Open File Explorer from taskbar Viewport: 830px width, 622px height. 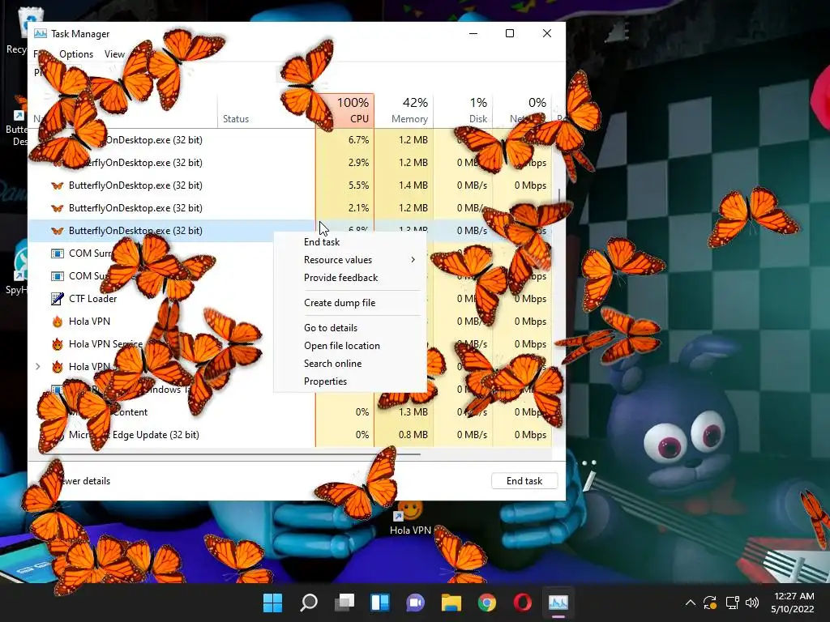coord(451,603)
